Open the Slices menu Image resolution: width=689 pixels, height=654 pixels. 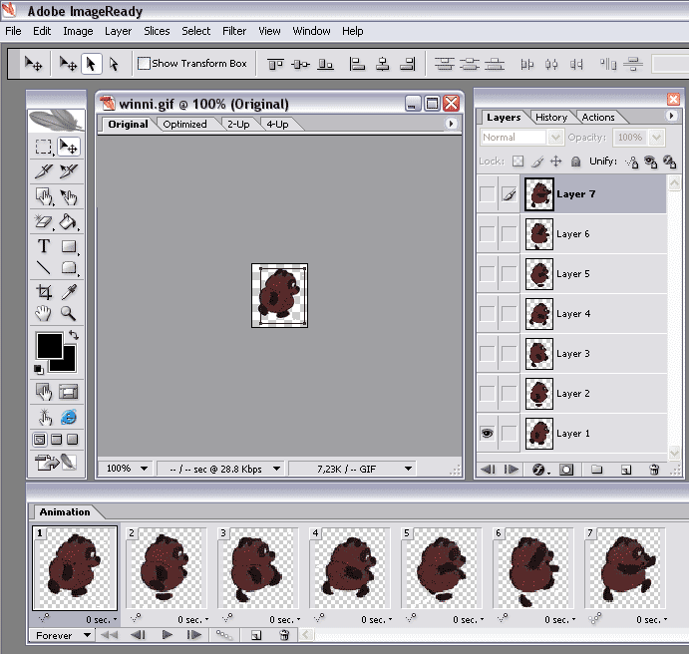pyautogui.click(x=157, y=31)
